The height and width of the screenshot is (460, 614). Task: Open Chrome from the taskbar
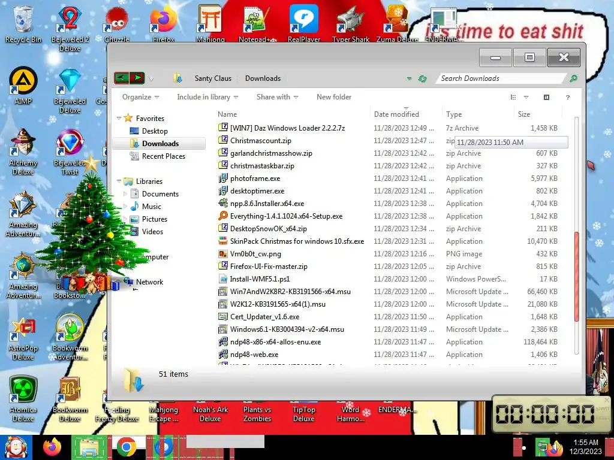point(126,447)
